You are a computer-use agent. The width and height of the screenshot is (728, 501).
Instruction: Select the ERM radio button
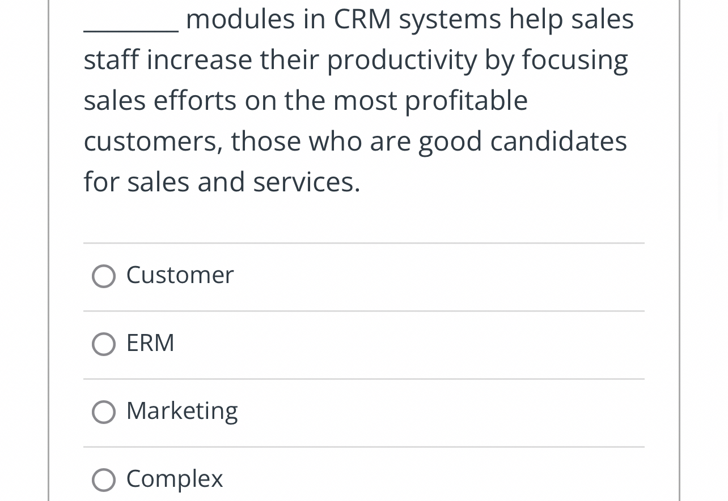(x=104, y=344)
